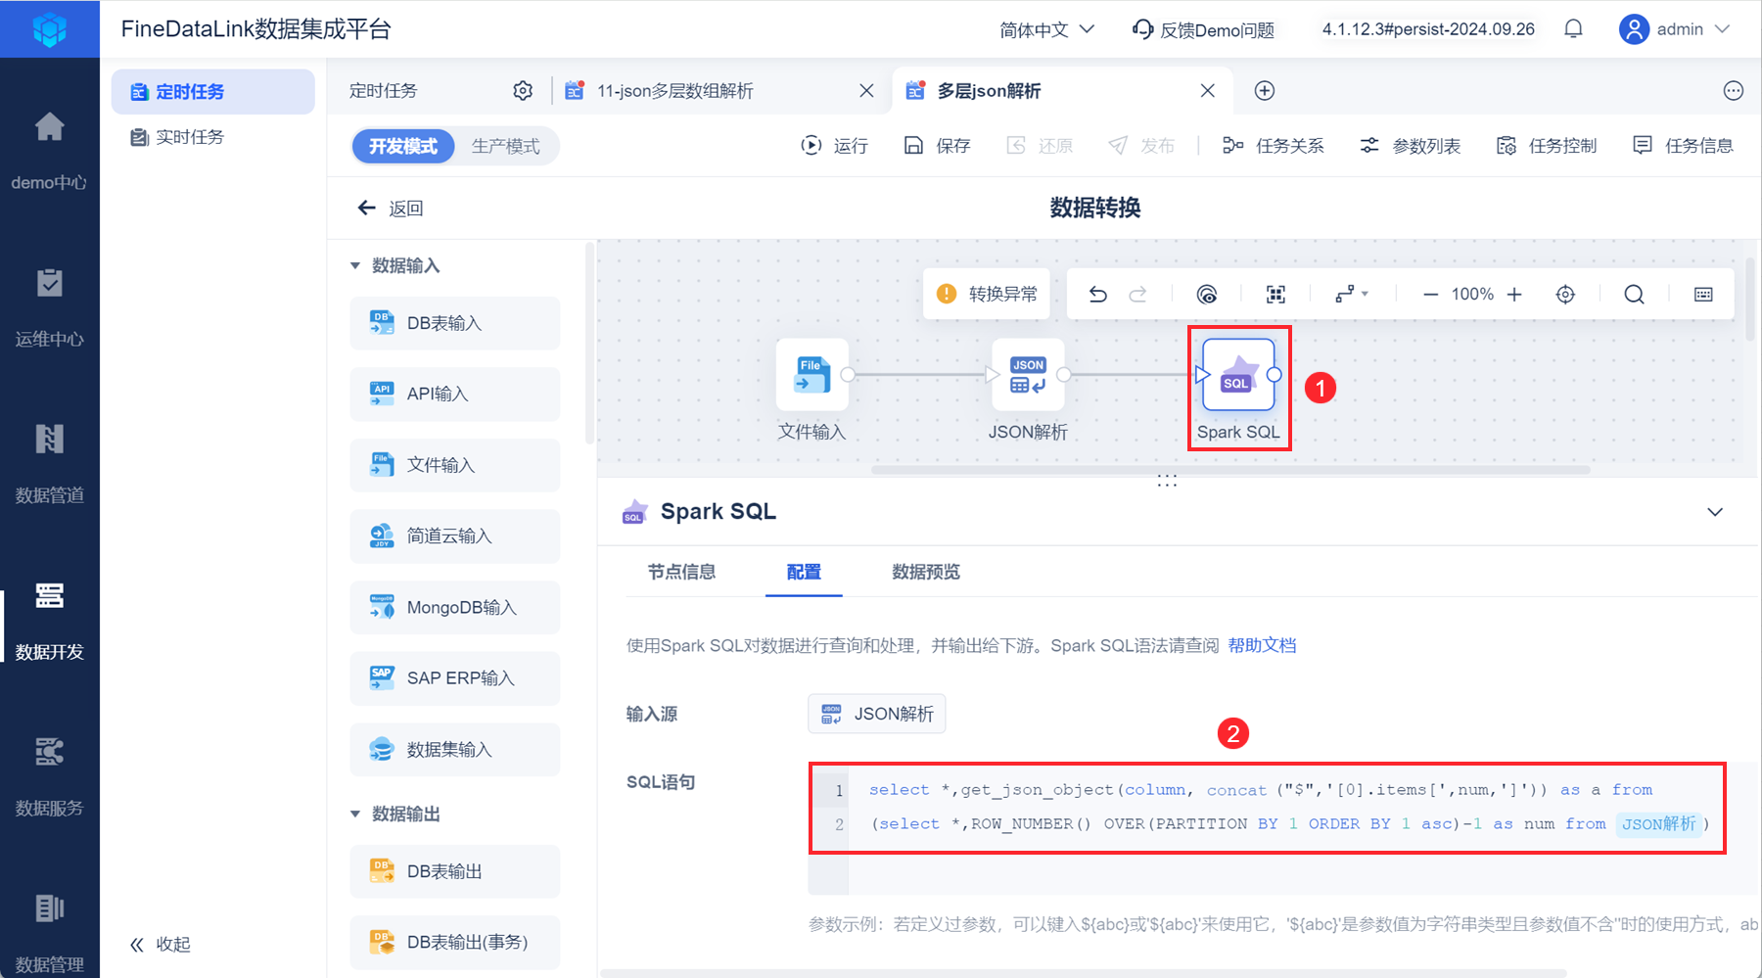Switch to 开发模式
Viewport: 1762px width, 978px height.
click(403, 147)
